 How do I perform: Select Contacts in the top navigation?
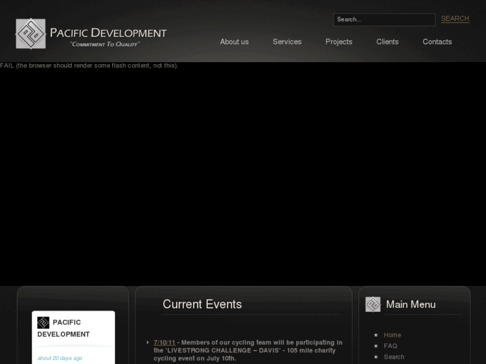click(x=437, y=41)
